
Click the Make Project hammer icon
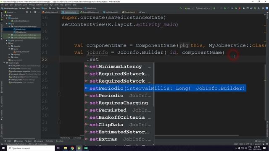click(x=180, y=8)
